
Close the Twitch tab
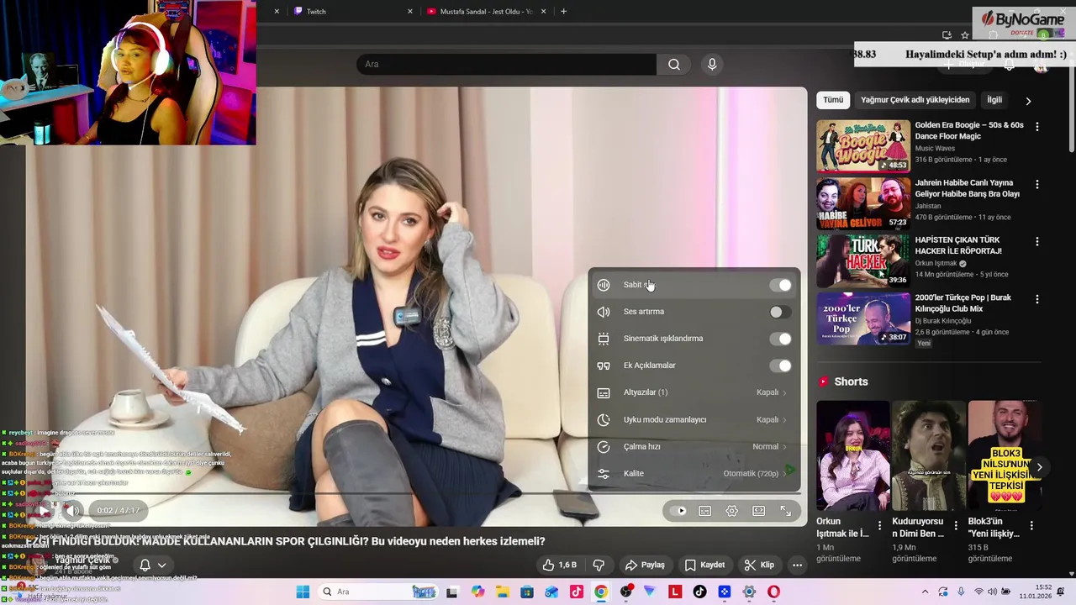tap(410, 11)
